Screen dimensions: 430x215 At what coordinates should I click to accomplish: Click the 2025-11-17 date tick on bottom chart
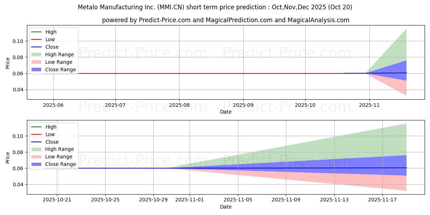(x=382, y=200)
